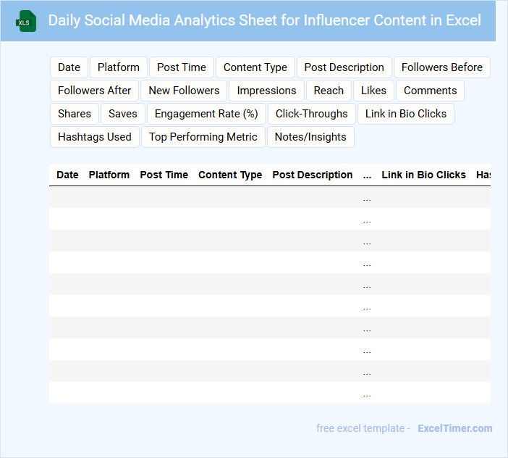The image size is (508, 458).
Task: Click the green XLS file icon
Action: click(x=26, y=21)
